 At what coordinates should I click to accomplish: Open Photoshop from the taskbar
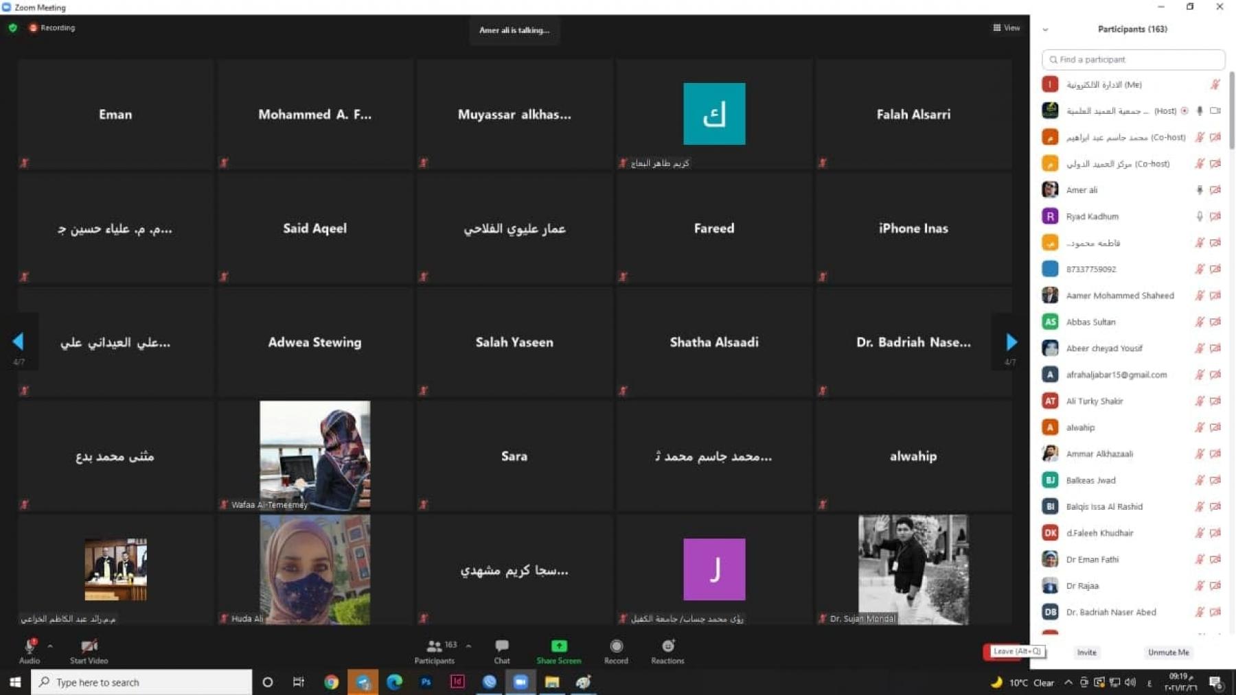[426, 682]
